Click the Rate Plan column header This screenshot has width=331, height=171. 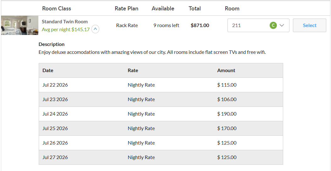click(126, 9)
